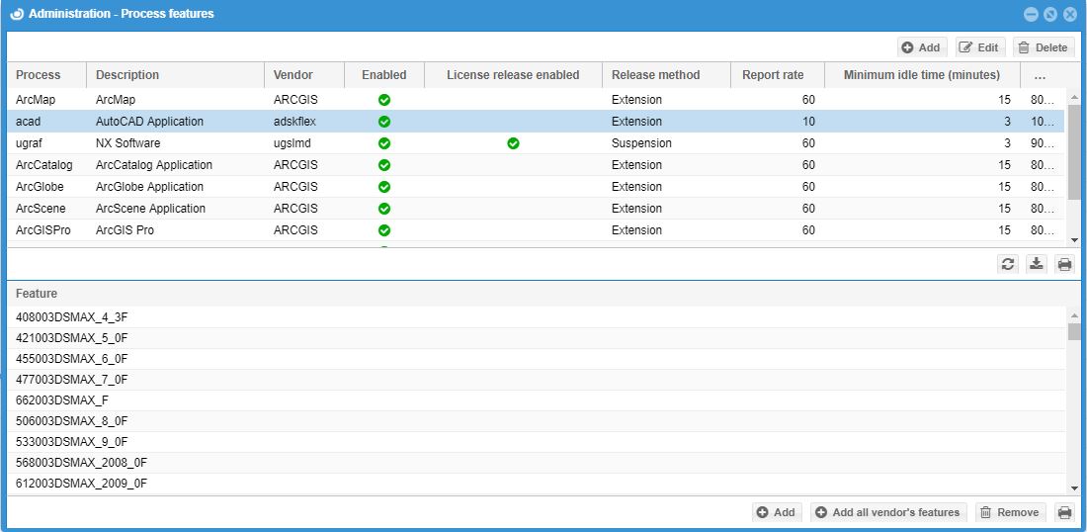Sort by the Report rate column header
1087x532 pixels.
(773, 75)
